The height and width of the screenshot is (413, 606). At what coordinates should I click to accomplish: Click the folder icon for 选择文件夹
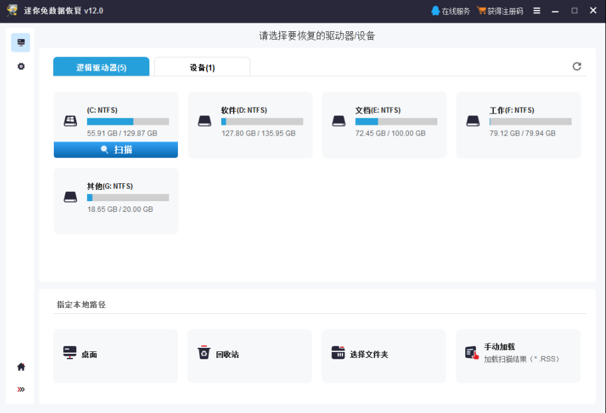coord(338,353)
